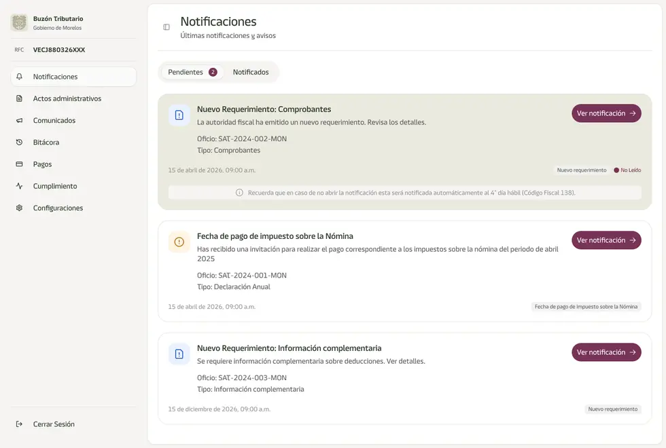Open the Notificaciones sidebar section
Screen dimensions: 666x448
(x=73, y=77)
